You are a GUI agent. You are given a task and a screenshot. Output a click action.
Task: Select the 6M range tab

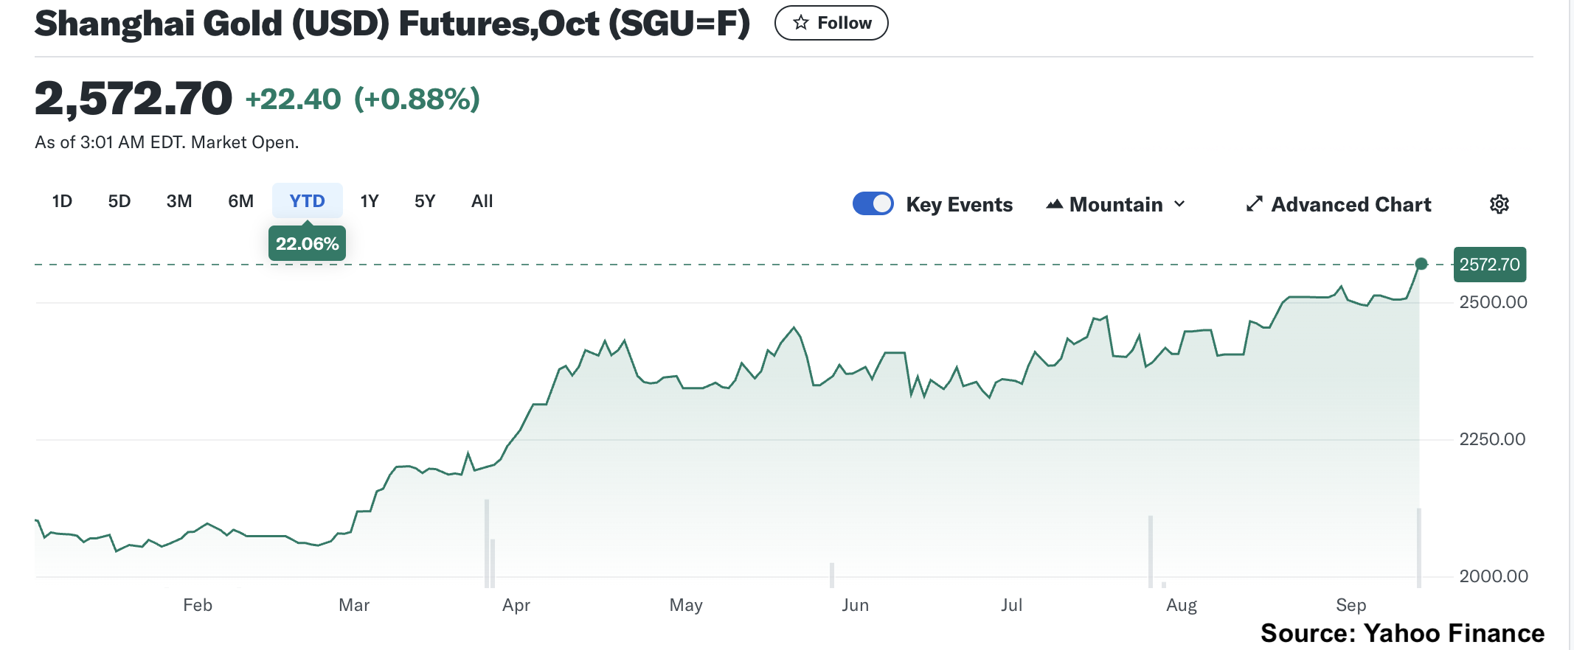[x=240, y=201]
